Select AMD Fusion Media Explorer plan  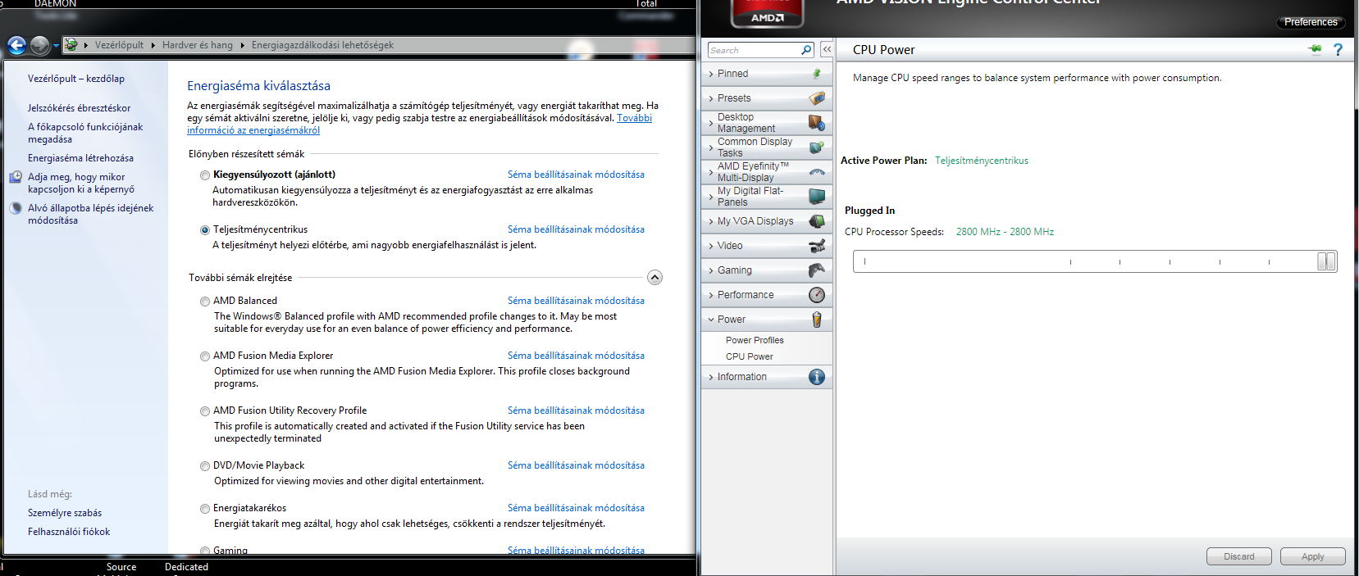tap(205, 356)
